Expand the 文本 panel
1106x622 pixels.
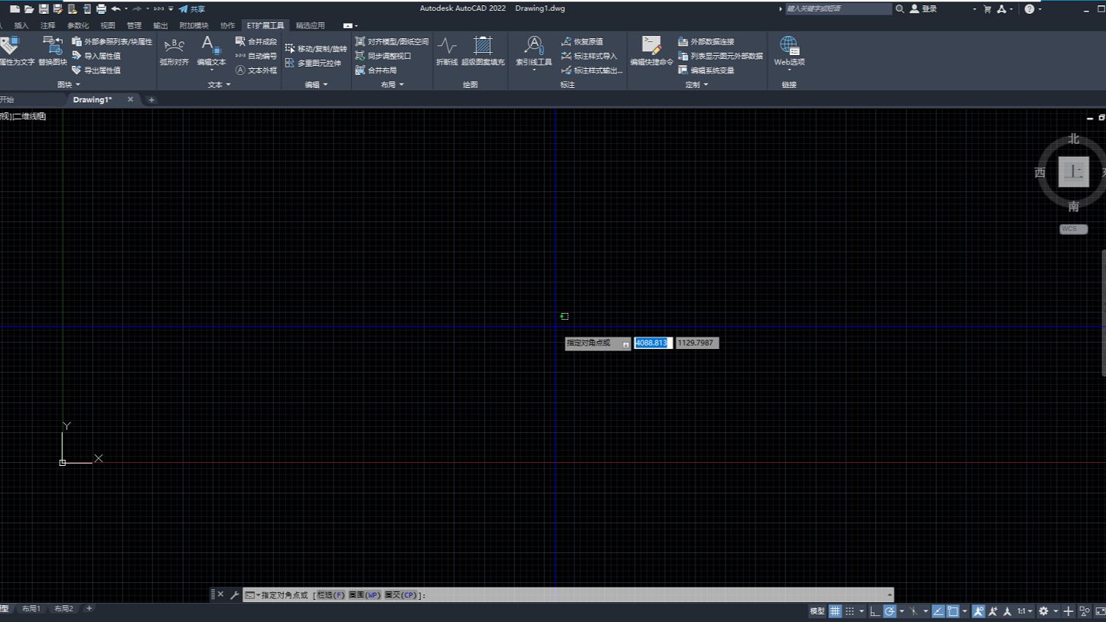pyautogui.click(x=219, y=85)
